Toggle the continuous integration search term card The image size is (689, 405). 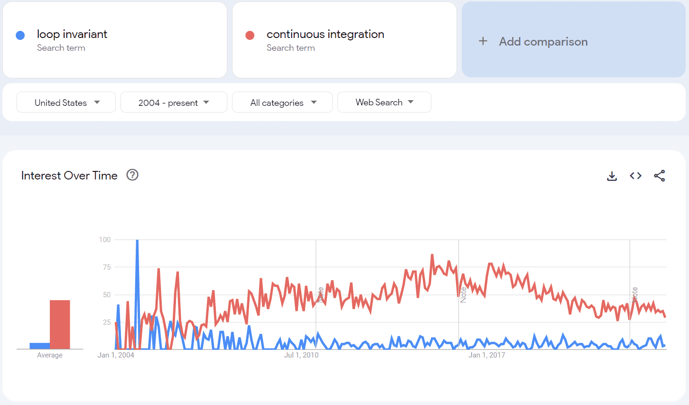tap(344, 40)
